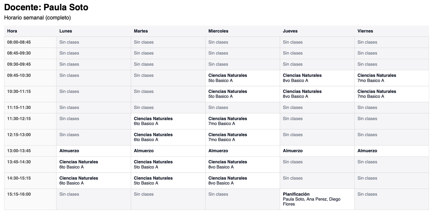The image size is (435, 217).
Task: Select the Miercoles column header
Action: pyautogui.click(x=218, y=31)
